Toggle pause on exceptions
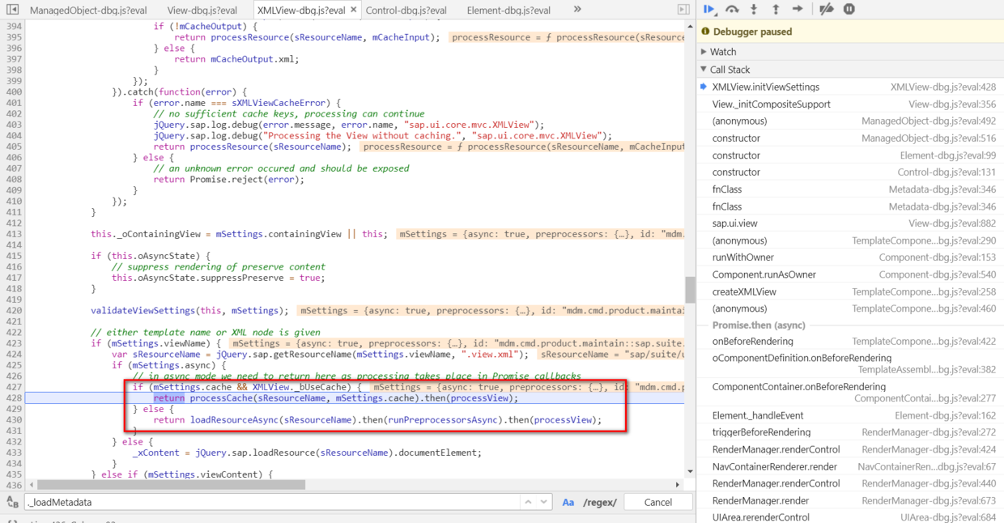 click(x=849, y=9)
